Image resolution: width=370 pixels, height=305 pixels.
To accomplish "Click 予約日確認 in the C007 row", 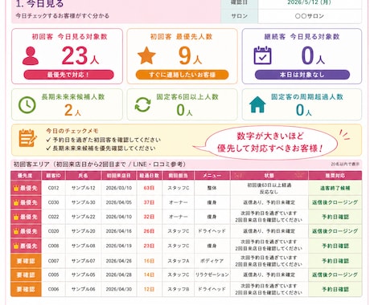I will click(335, 261).
